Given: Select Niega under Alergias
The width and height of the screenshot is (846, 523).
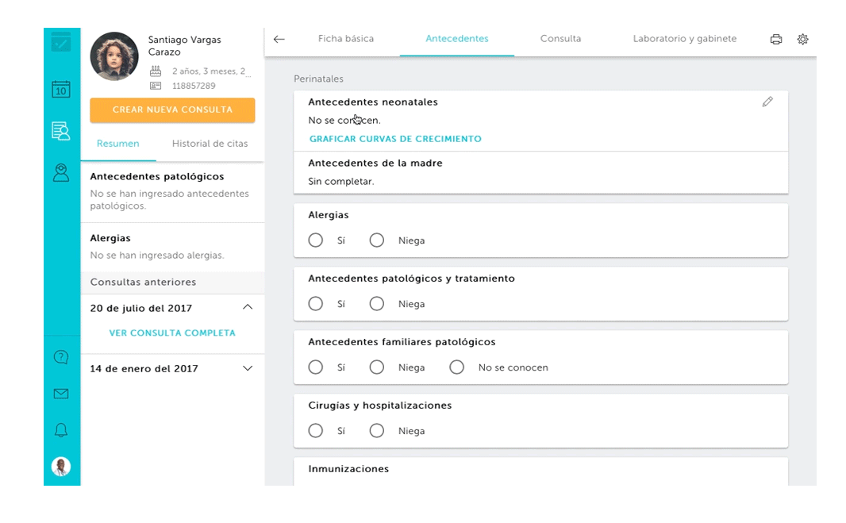Looking at the screenshot, I should click(x=377, y=240).
